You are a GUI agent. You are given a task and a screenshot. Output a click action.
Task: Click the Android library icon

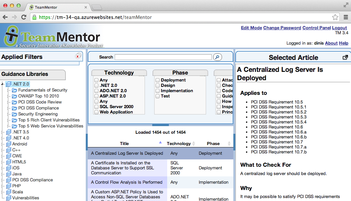pos(9,144)
